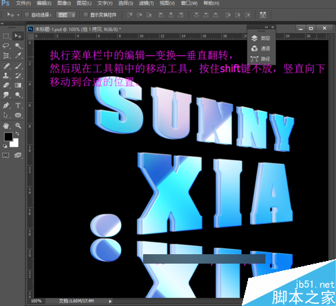Enable the 自动选择 checkbox
The image size is (336, 306).
pyautogui.click(x=27, y=15)
